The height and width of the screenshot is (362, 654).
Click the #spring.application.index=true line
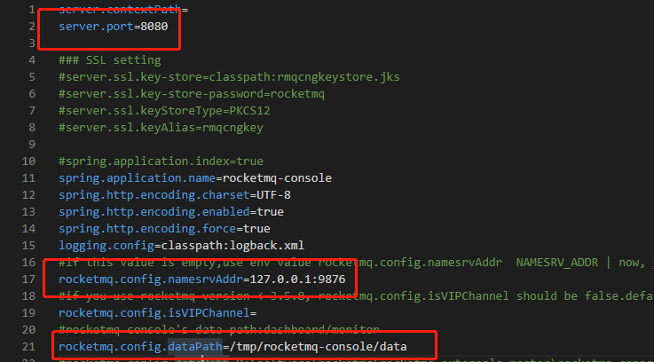[161, 161]
